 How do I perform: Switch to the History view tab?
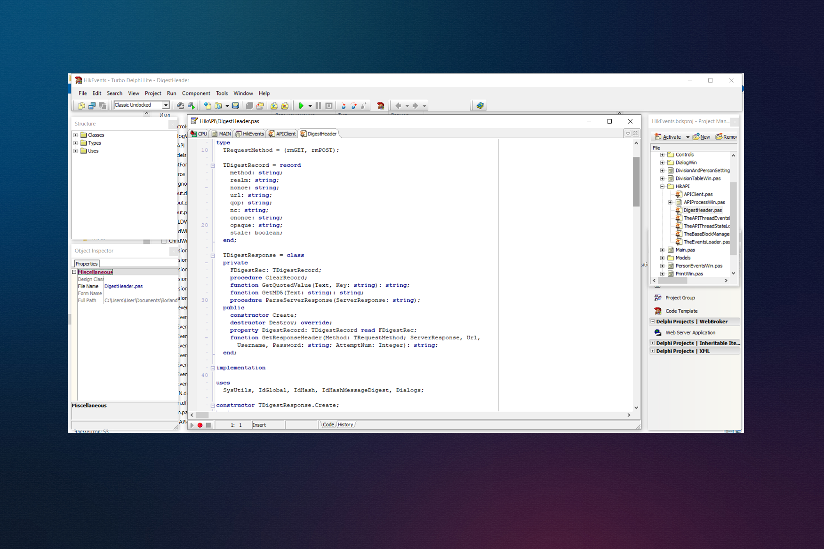coord(345,424)
